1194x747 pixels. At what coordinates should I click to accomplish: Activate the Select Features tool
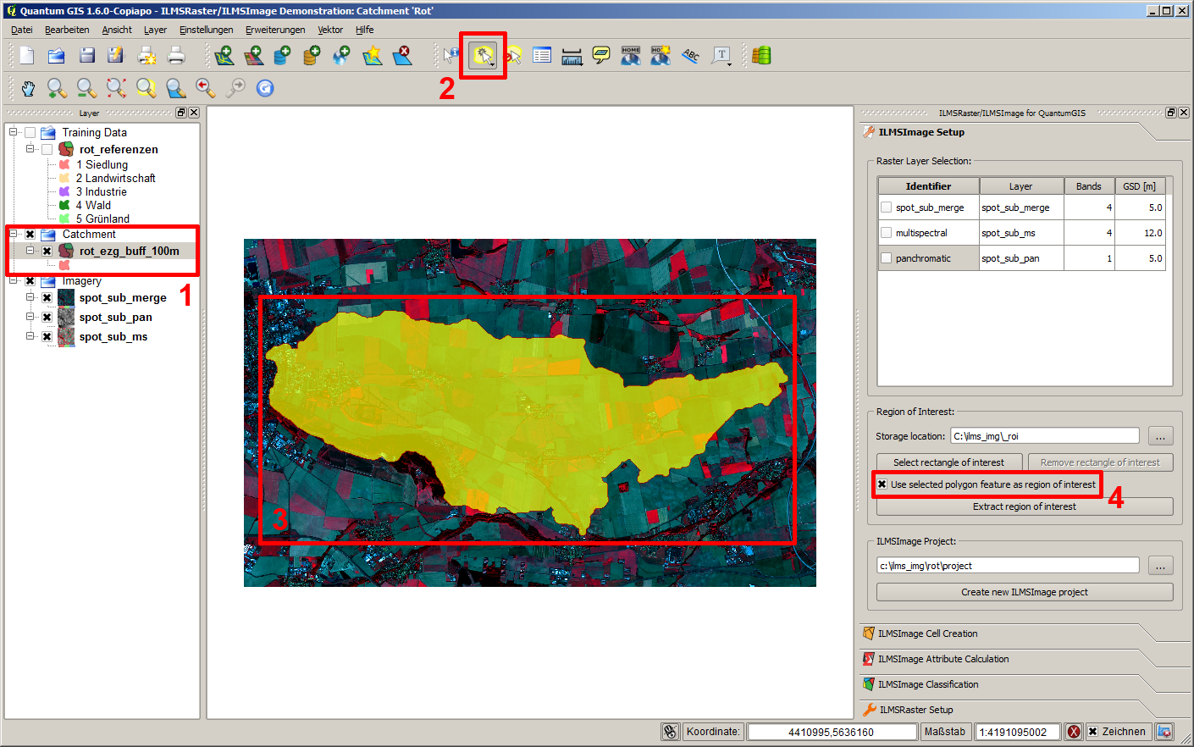point(483,56)
